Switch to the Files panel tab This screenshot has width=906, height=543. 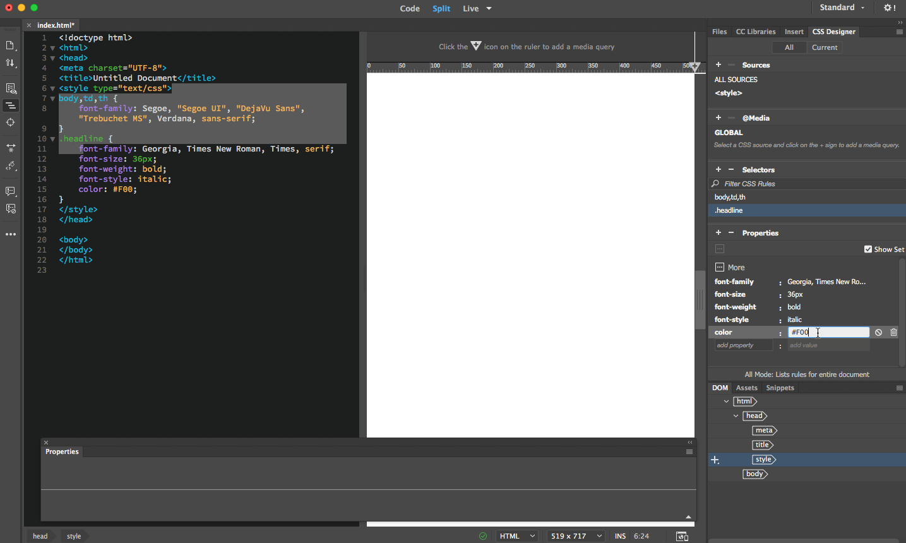point(719,32)
